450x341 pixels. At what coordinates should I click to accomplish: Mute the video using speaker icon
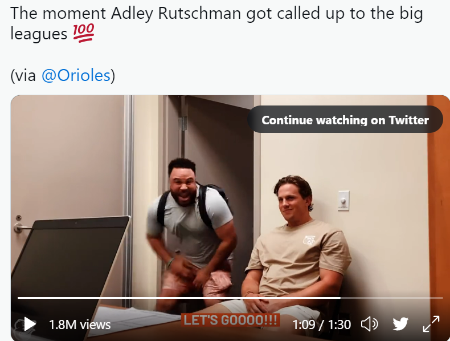point(370,324)
